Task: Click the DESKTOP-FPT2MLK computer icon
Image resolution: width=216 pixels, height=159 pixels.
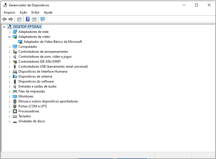Action: [9, 26]
